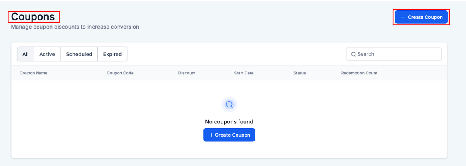
Task: Click the top-right Create Coupon button
Action: coord(421,17)
